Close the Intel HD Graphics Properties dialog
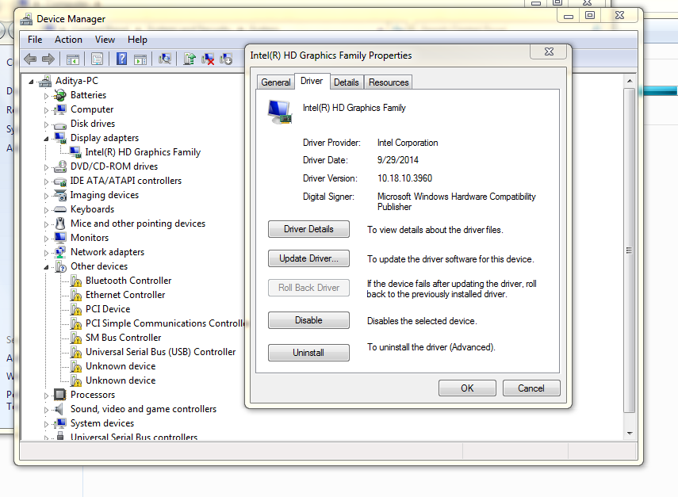 [549, 52]
